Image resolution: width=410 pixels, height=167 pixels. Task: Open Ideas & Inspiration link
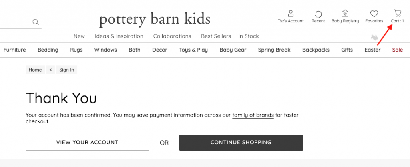click(119, 36)
